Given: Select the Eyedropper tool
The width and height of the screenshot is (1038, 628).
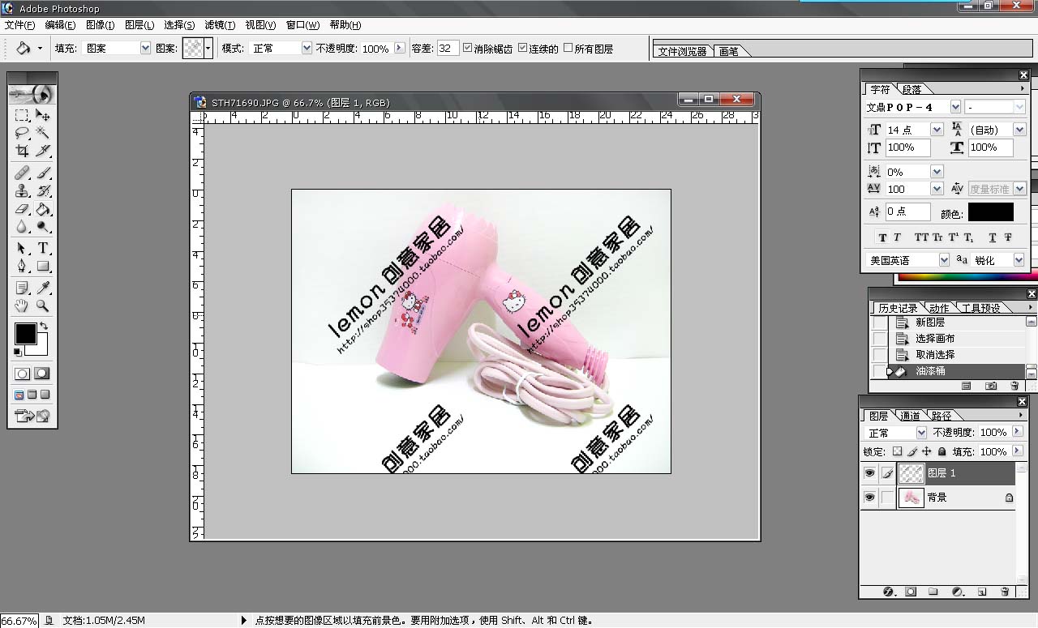Looking at the screenshot, I should [x=43, y=288].
